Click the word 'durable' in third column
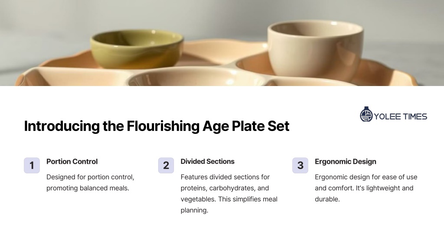 (x=326, y=199)
